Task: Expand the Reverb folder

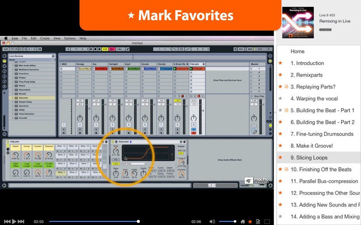Action: (13, 94)
